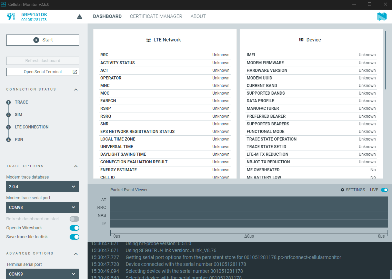Click the dashboard vertical scrollbar

[385, 60]
